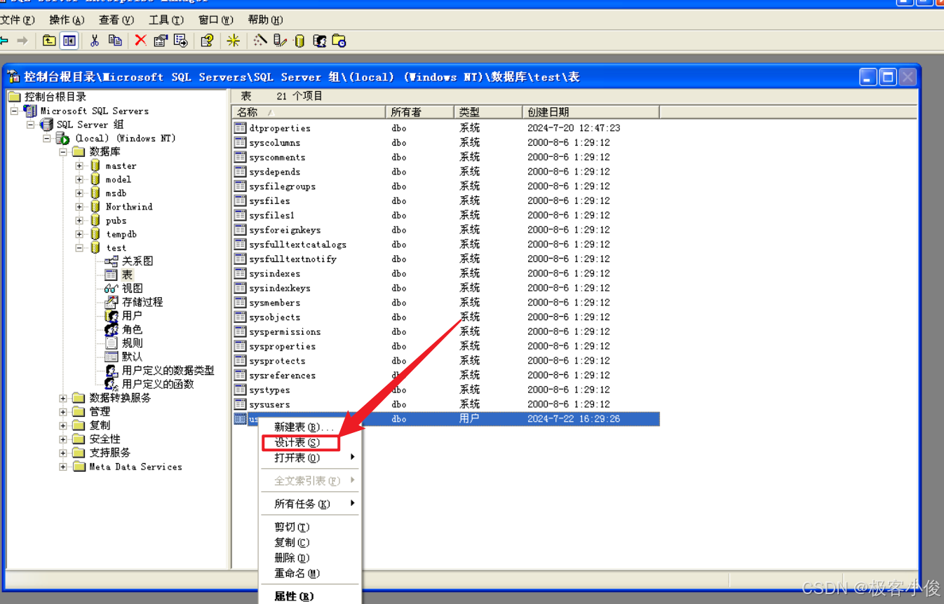944x604 pixels.
Task: Select the 窗口(W) menu
Action: click(x=216, y=20)
